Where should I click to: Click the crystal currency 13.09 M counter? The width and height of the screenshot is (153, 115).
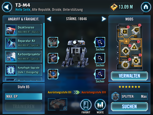pos(122,7)
